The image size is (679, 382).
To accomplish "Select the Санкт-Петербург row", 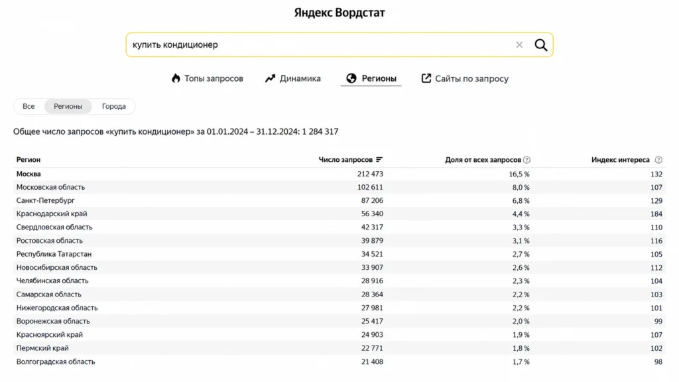I will (x=339, y=200).
